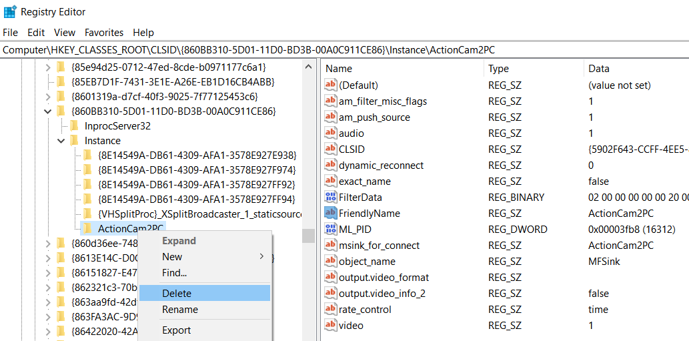
Task: Collapse the Instance key
Action: coord(61,141)
